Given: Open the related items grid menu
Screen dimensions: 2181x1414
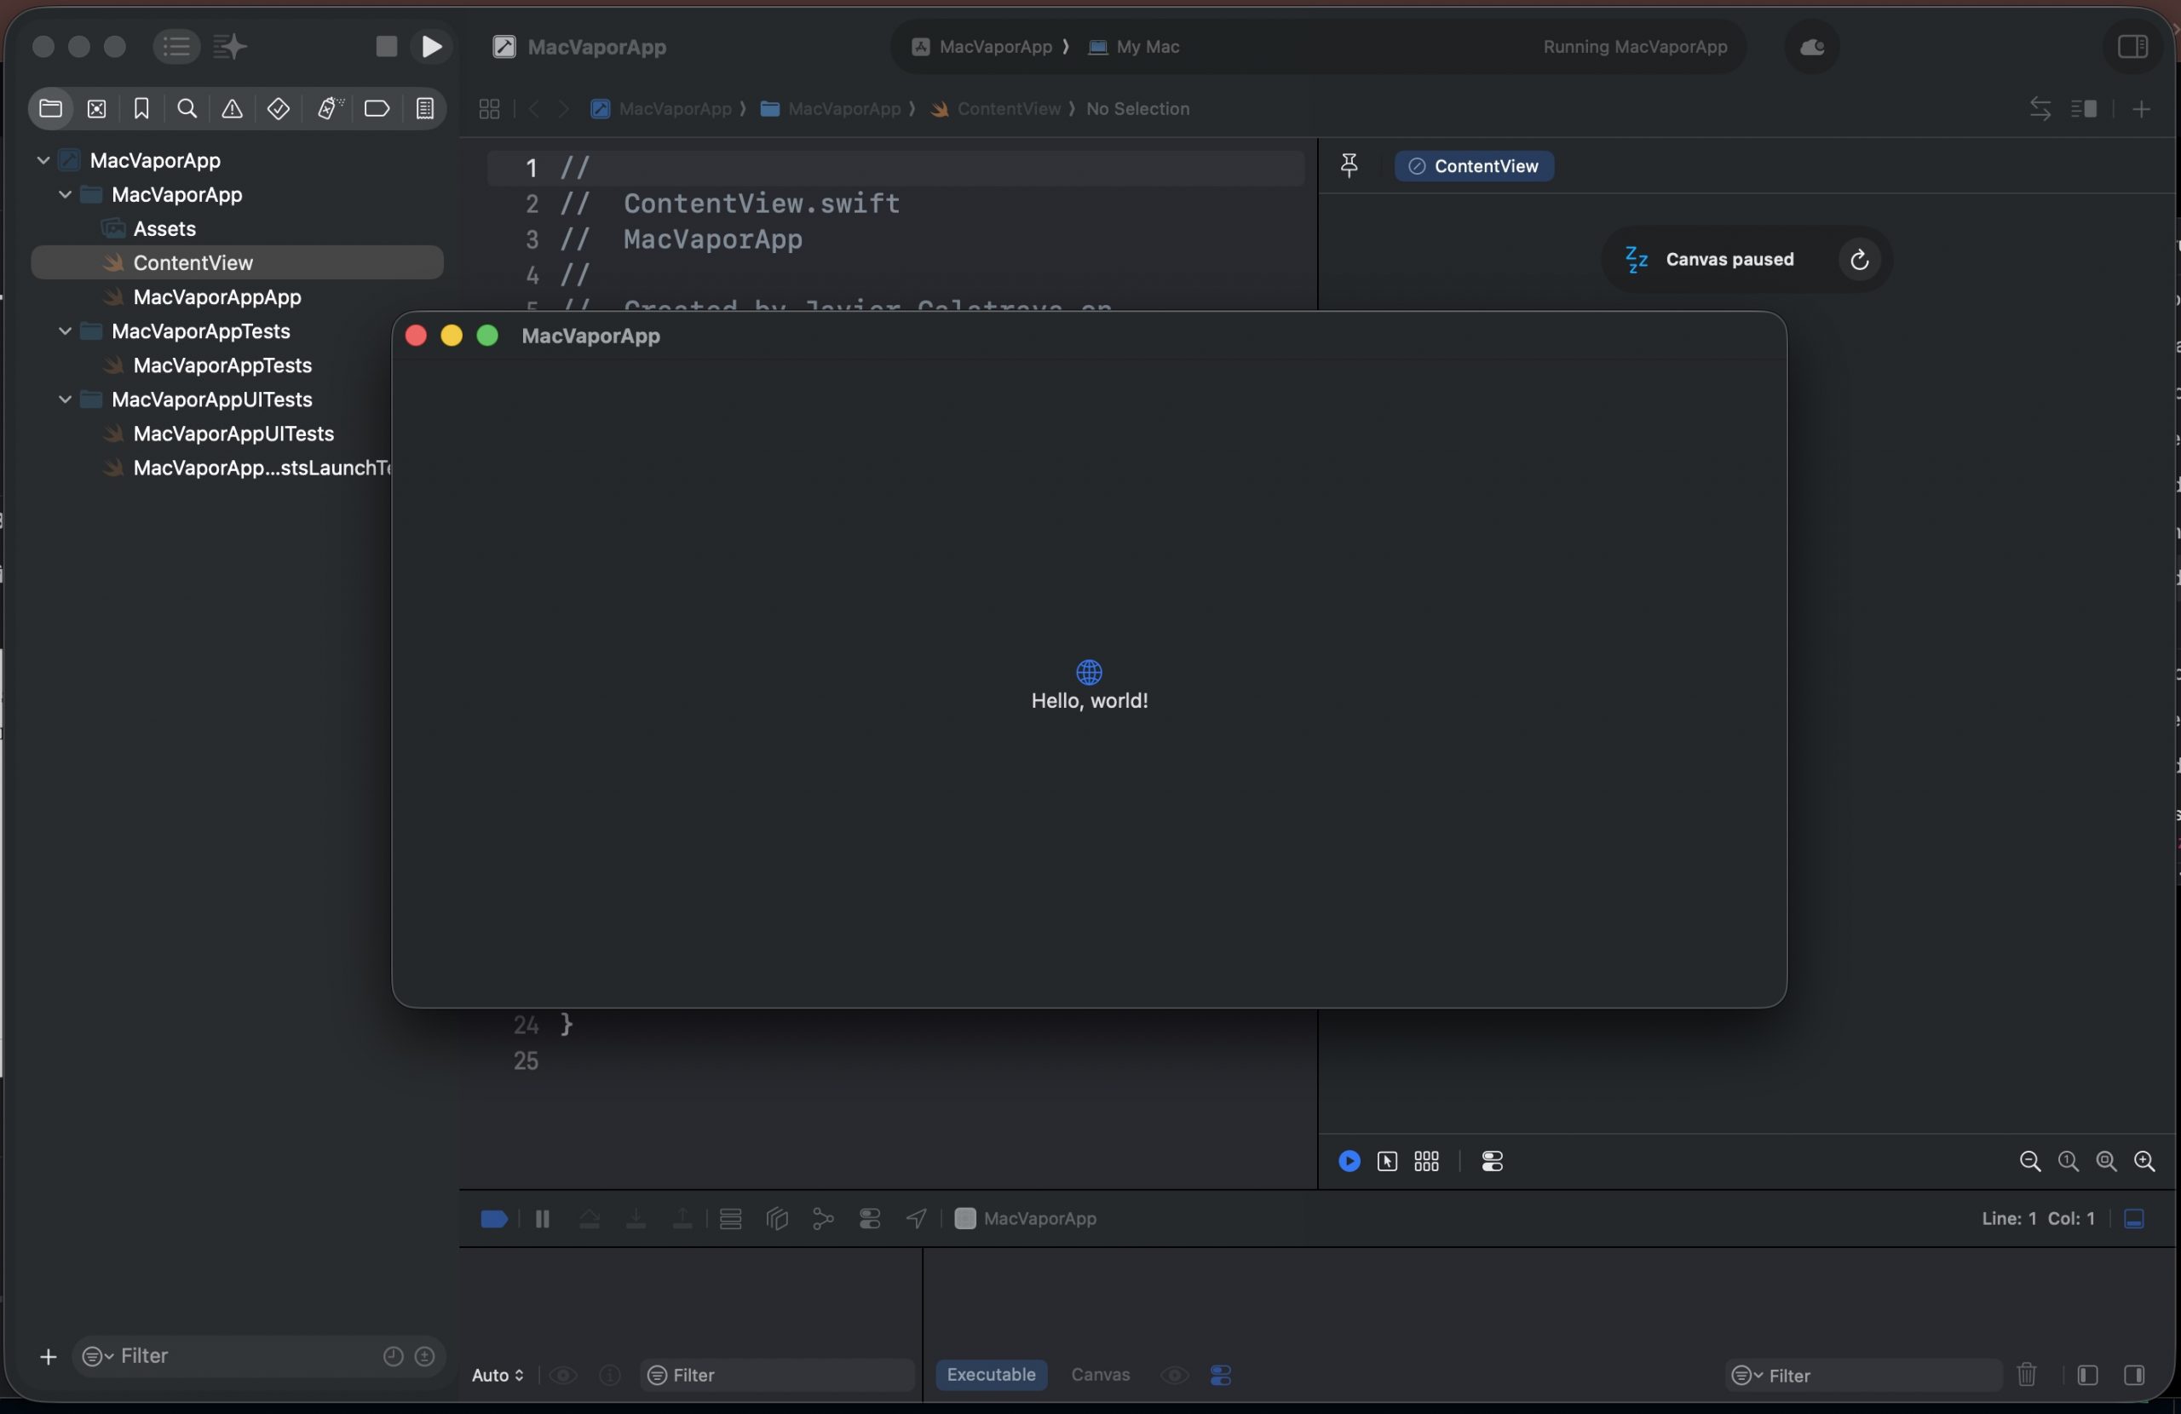Looking at the screenshot, I should pyautogui.click(x=489, y=109).
